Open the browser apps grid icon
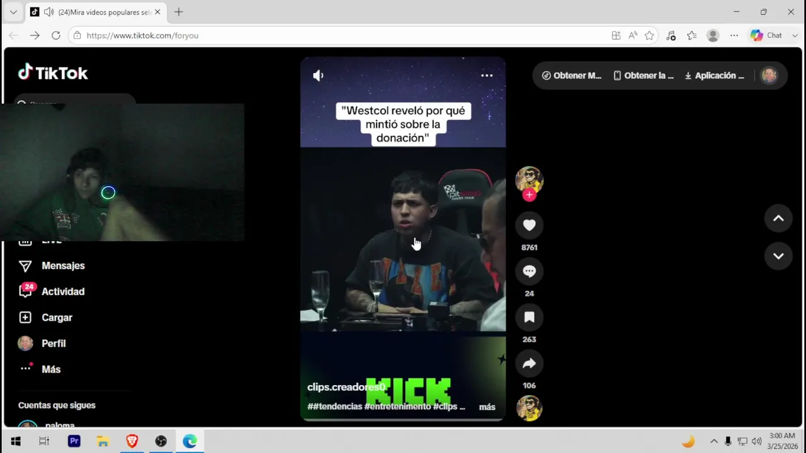Screen dimensions: 806x453 pos(616,35)
